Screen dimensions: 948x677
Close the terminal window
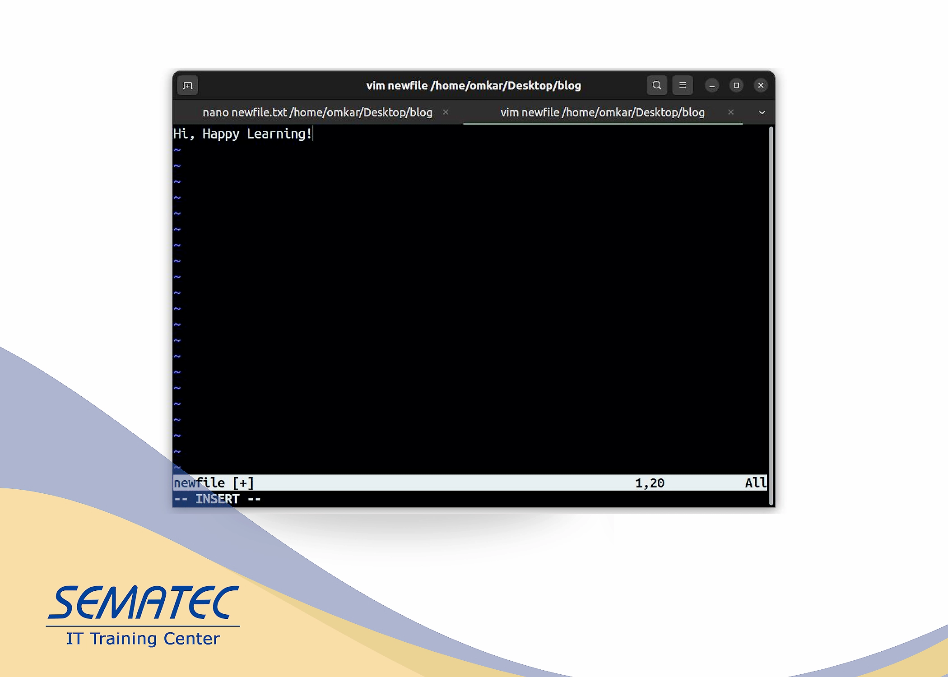[761, 85]
